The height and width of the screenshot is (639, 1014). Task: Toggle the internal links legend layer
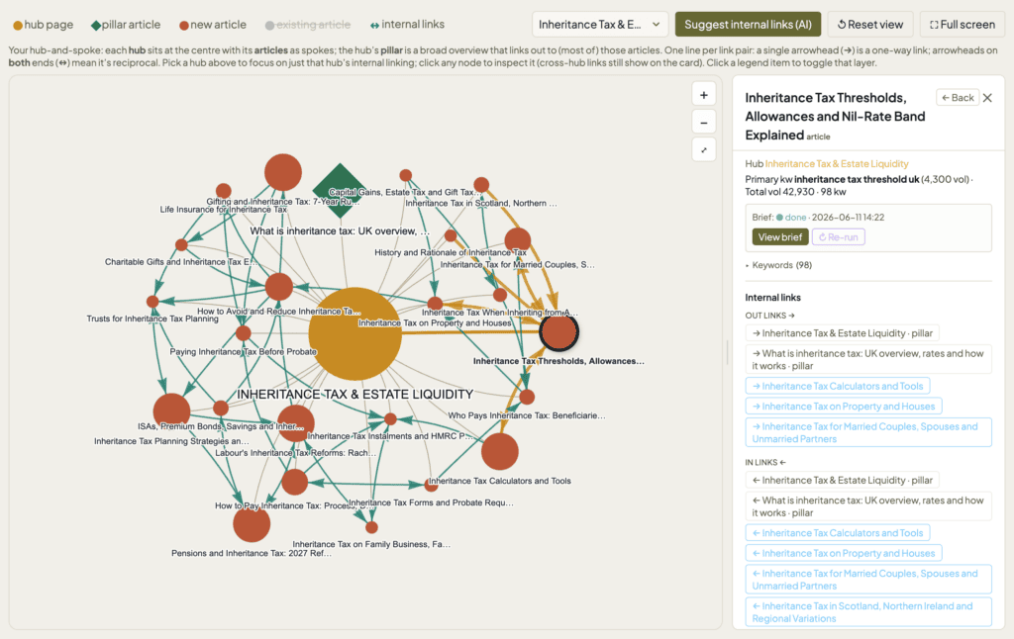407,25
